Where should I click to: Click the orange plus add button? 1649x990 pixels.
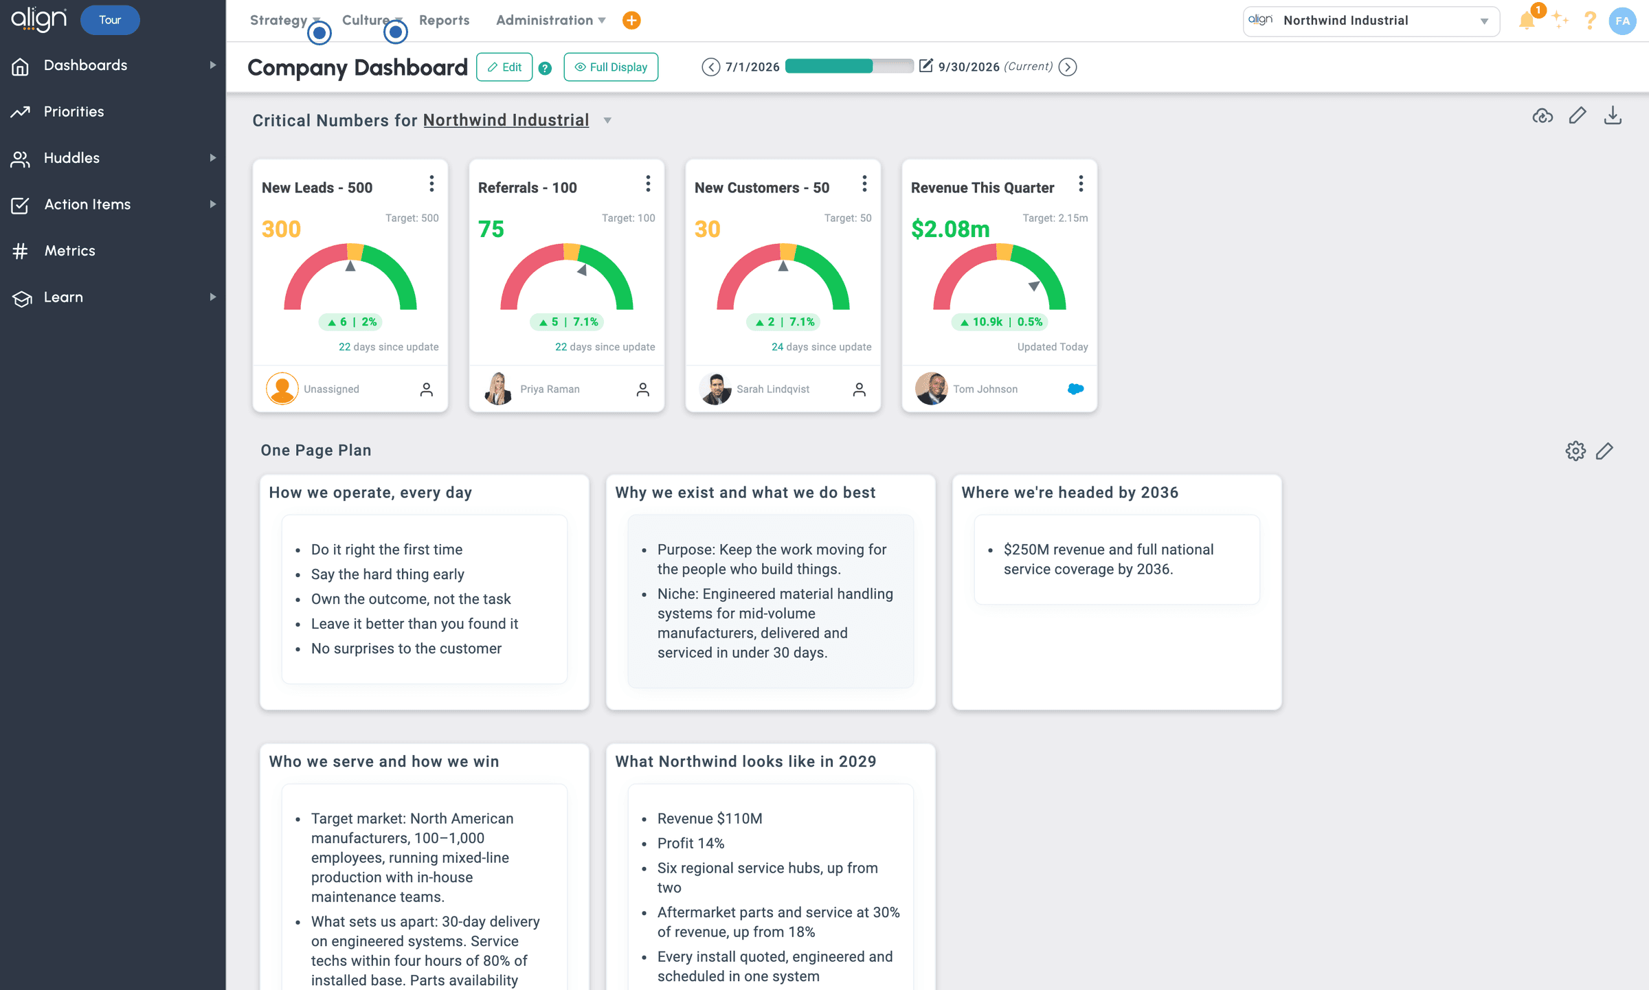click(631, 21)
